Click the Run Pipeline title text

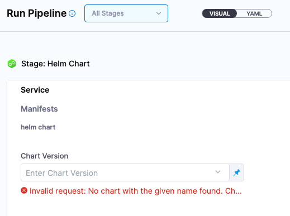pos(36,13)
